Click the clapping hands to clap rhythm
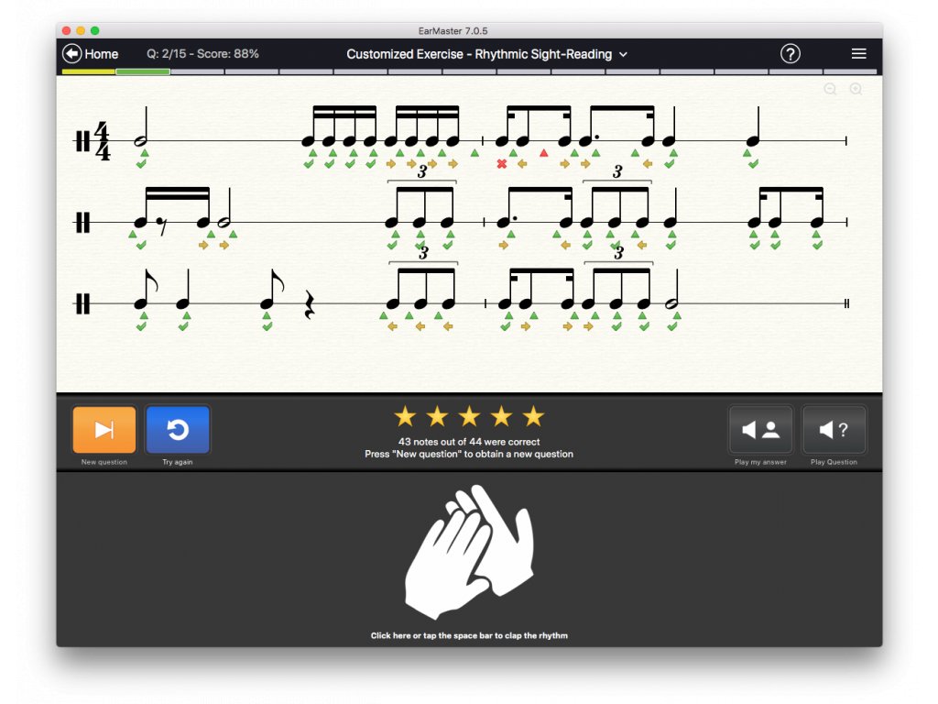The image size is (938, 704). click(x=469, y=552)
